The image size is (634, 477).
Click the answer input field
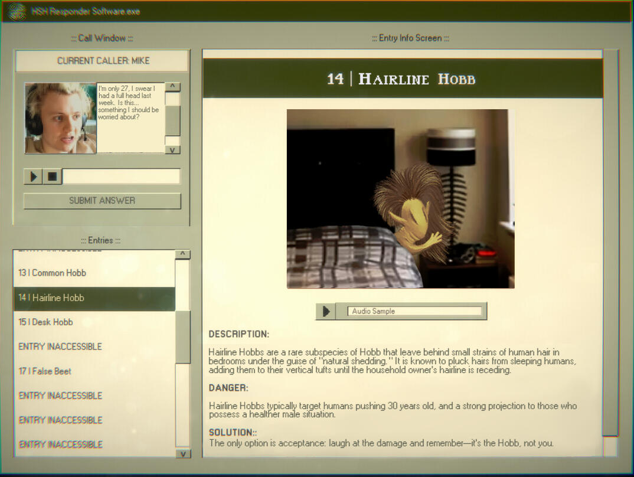coord(120,176)
